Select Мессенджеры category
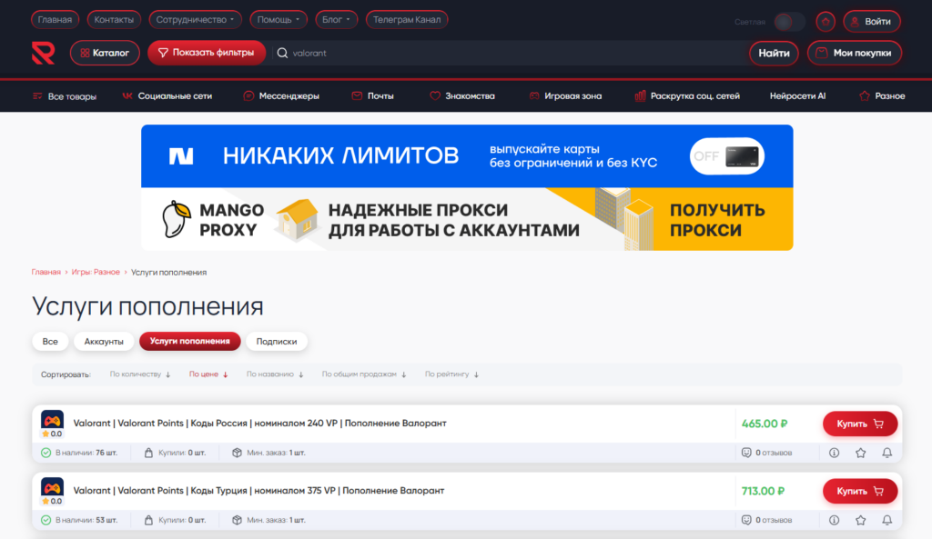The image size is (932, 539). 281,96
